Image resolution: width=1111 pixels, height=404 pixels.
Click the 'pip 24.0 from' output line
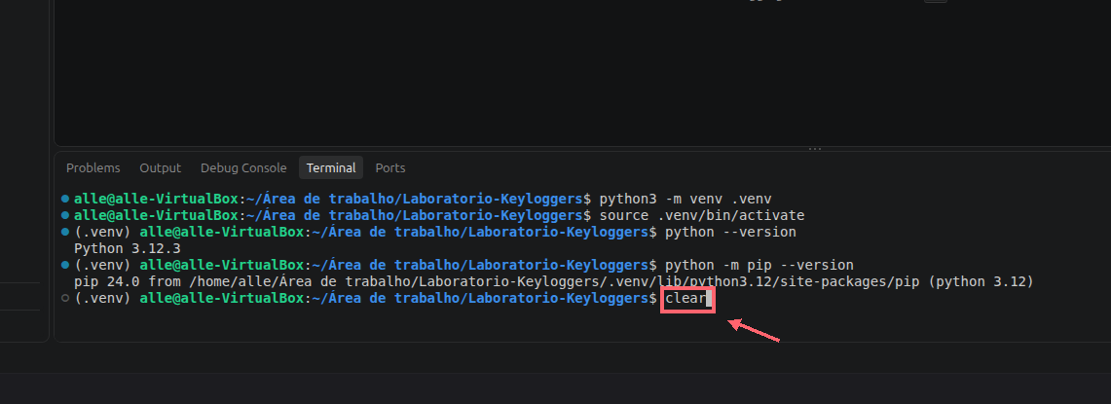click(x=553, y=282)
